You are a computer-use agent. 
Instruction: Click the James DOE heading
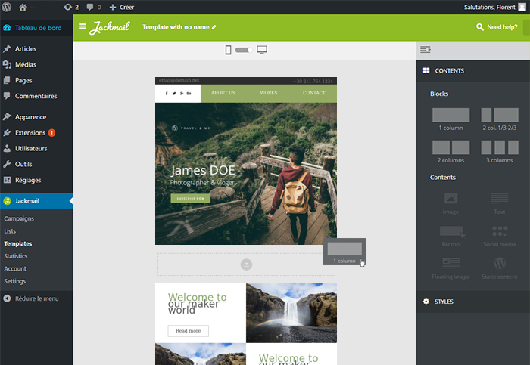pos(203,170)
